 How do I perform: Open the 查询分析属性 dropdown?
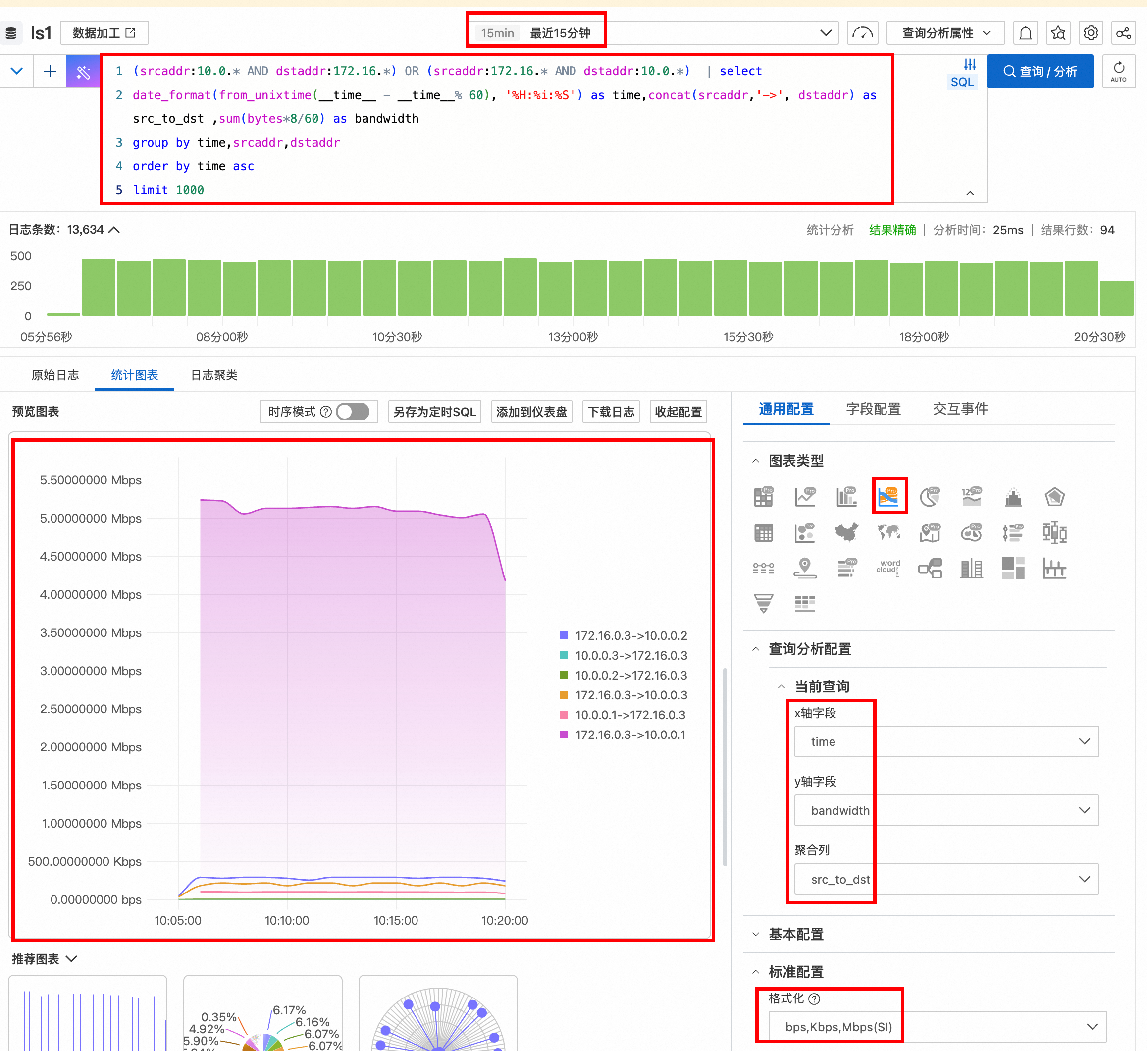(945, 33)
